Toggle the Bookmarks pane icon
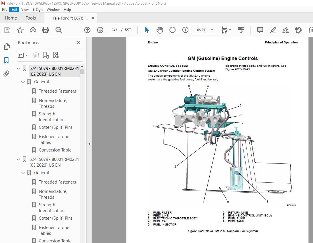 (x=6, y=60)
